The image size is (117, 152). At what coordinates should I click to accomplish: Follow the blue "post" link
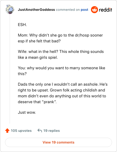click(85, 10)
